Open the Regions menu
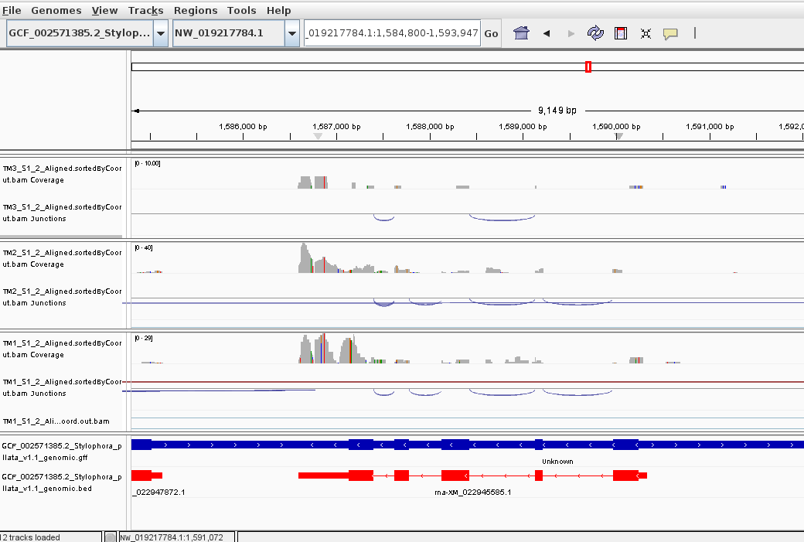Screen dimensions: 804x542 click(x=196, y=10)
